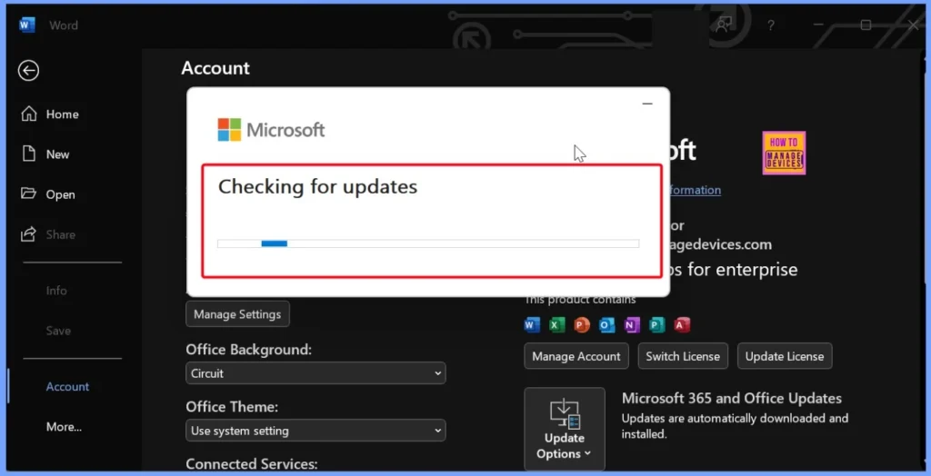Click the Home house icon

point(28,114)
